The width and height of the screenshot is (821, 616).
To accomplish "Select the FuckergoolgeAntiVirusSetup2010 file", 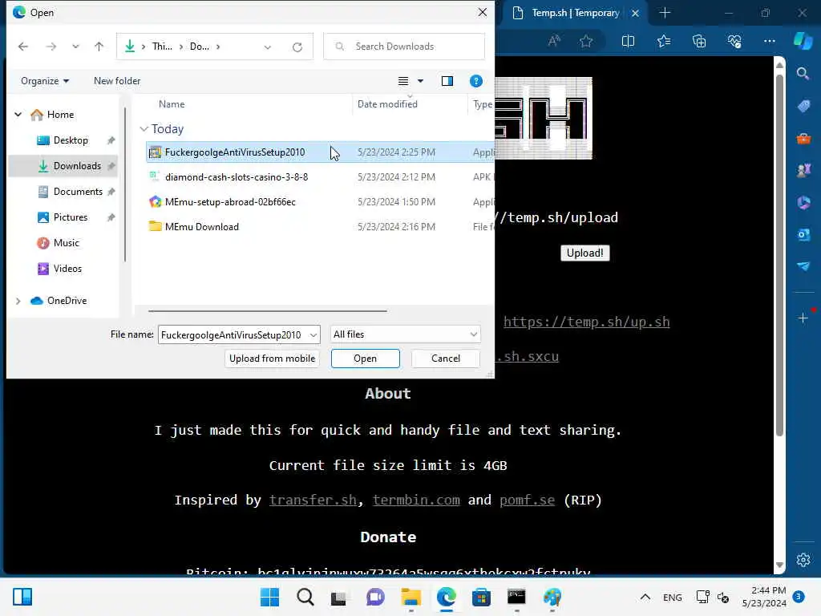I will 320,152.
